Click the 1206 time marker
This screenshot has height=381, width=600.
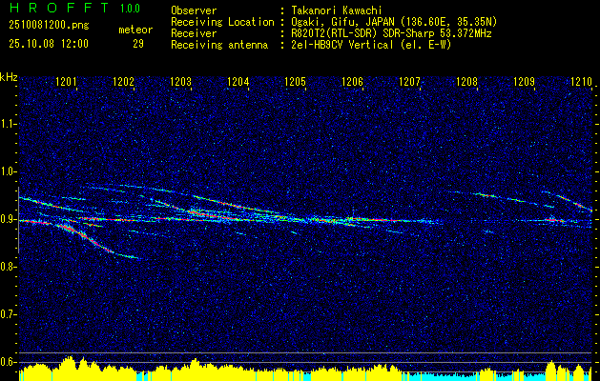(x=352, y=81)
